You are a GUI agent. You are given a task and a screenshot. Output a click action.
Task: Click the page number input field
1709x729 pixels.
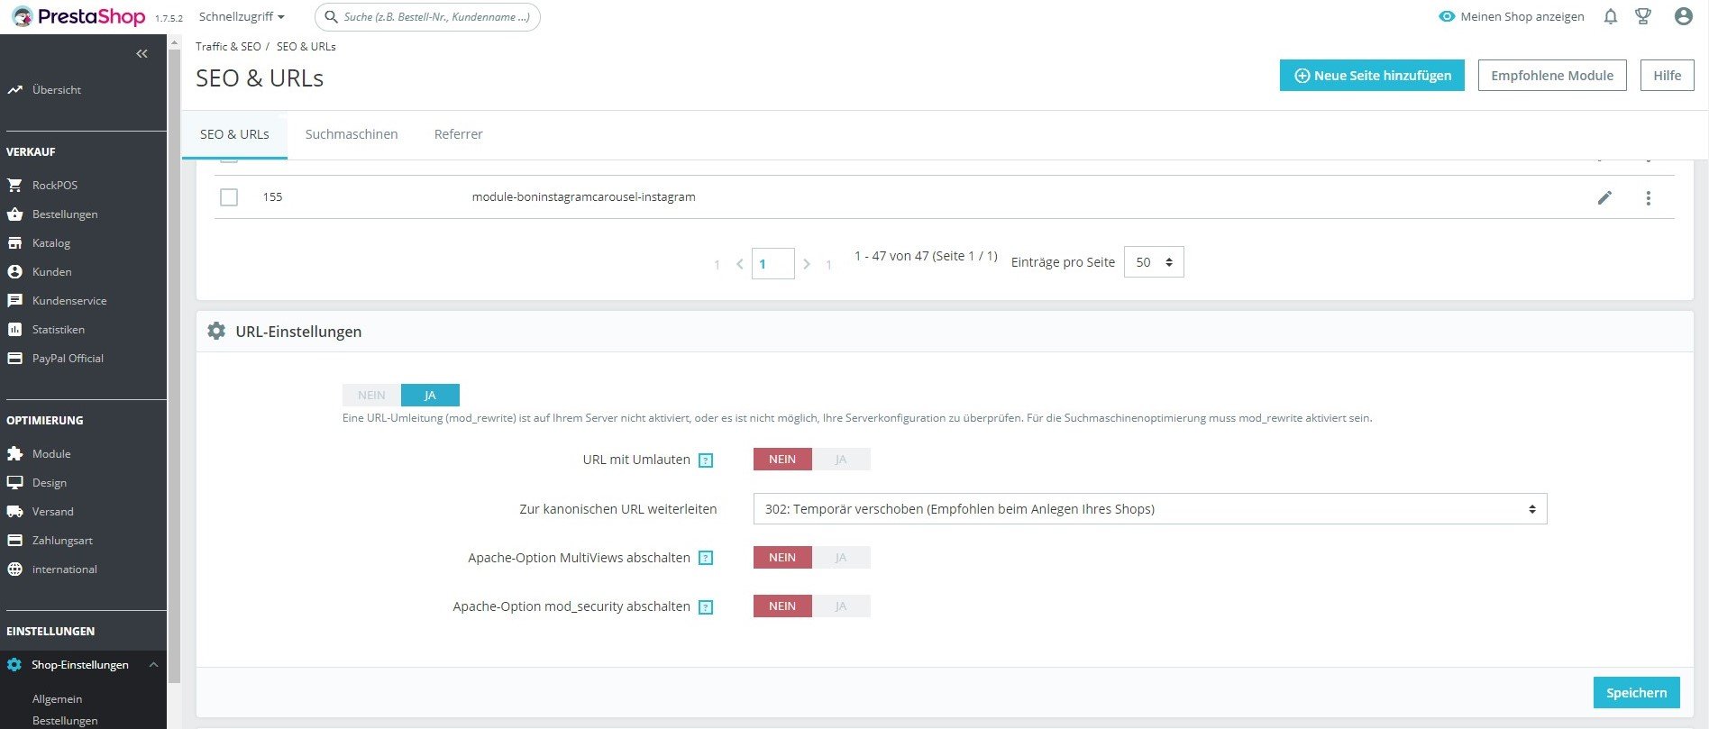pyautogui.click(x=772, y=264)
